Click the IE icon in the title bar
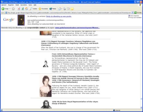Screen dimensions: 143x112 point(2,2)
